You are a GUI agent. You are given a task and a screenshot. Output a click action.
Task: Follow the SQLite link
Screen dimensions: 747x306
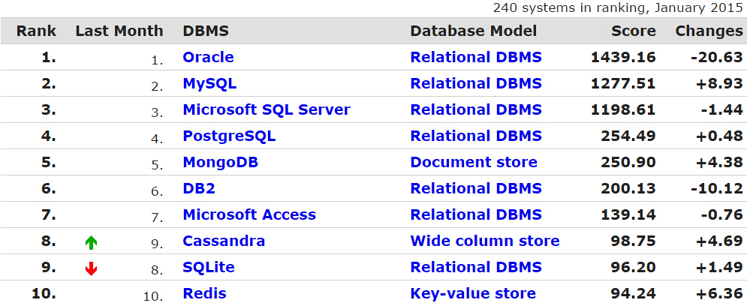point(209,266)
